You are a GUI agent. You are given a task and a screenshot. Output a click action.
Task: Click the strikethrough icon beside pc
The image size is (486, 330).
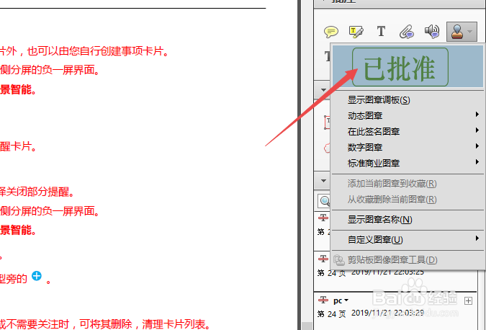323,300
